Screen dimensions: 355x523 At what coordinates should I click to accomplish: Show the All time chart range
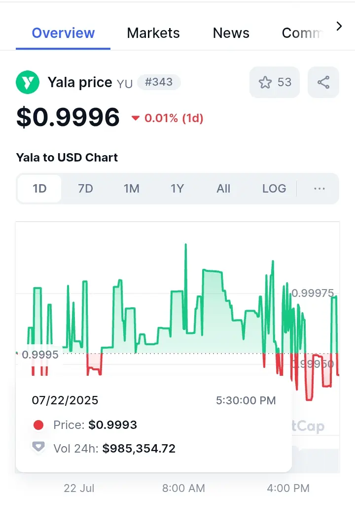[x=223, y=189]
